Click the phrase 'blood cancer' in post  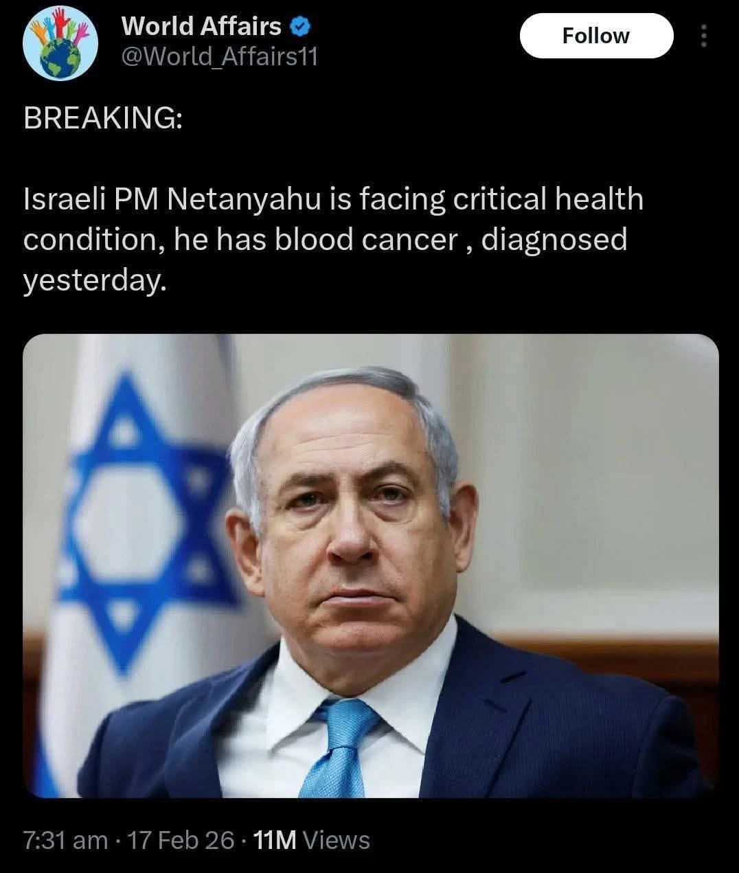[366, 239]
